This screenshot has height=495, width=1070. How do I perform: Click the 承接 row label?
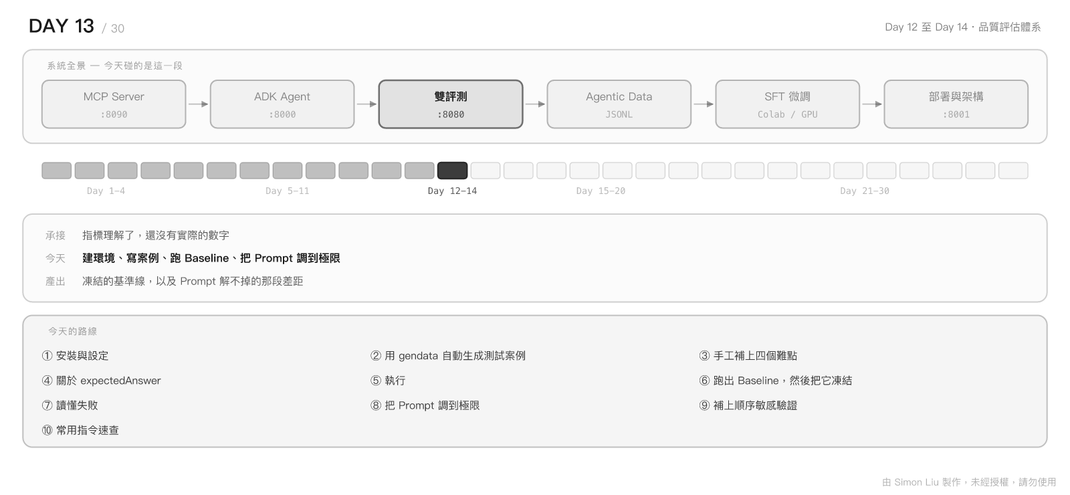click(56, 235)
